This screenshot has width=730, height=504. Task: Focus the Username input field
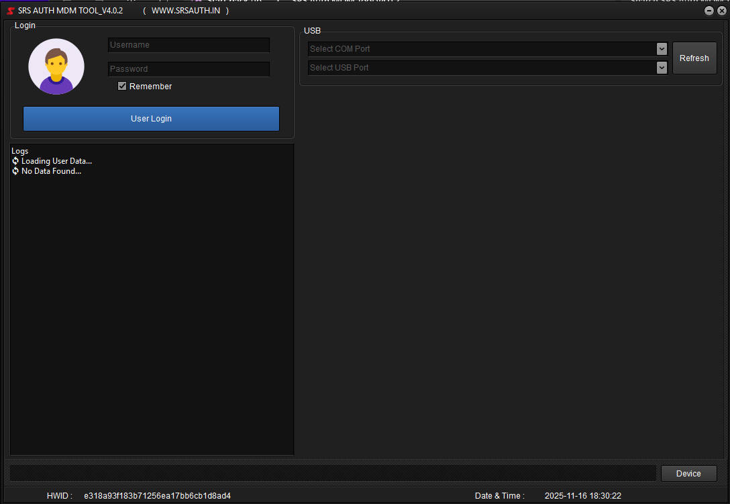point(189,45)
